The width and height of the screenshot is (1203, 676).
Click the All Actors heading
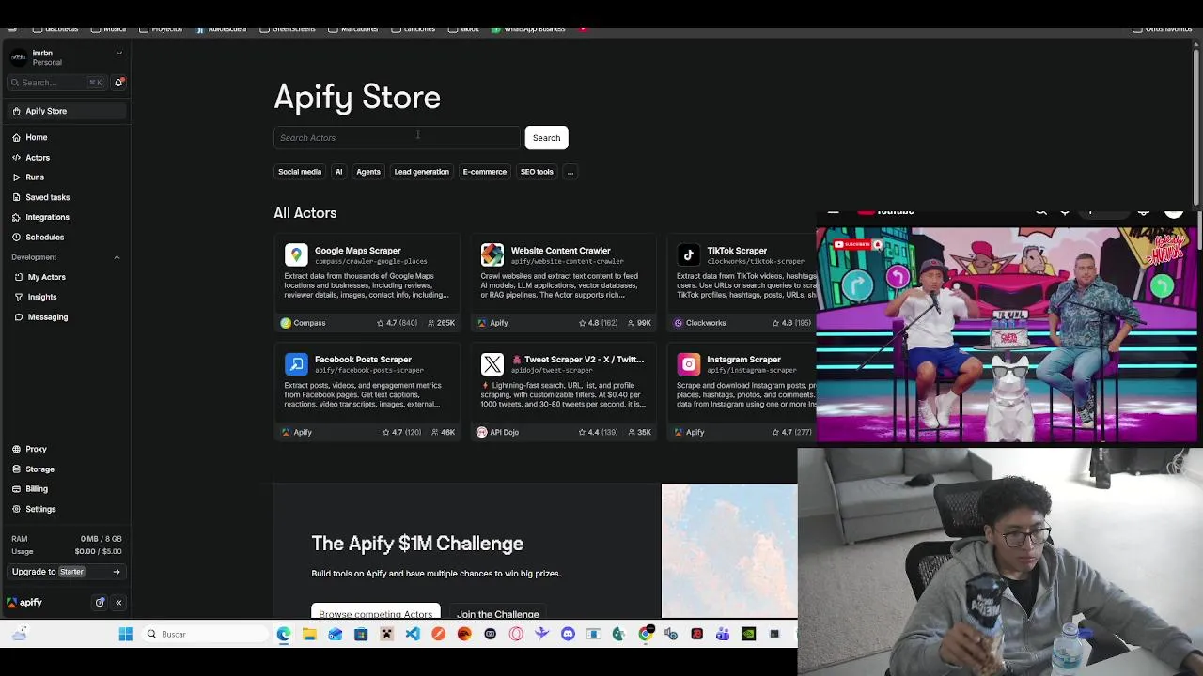click(x=305, y=213)
